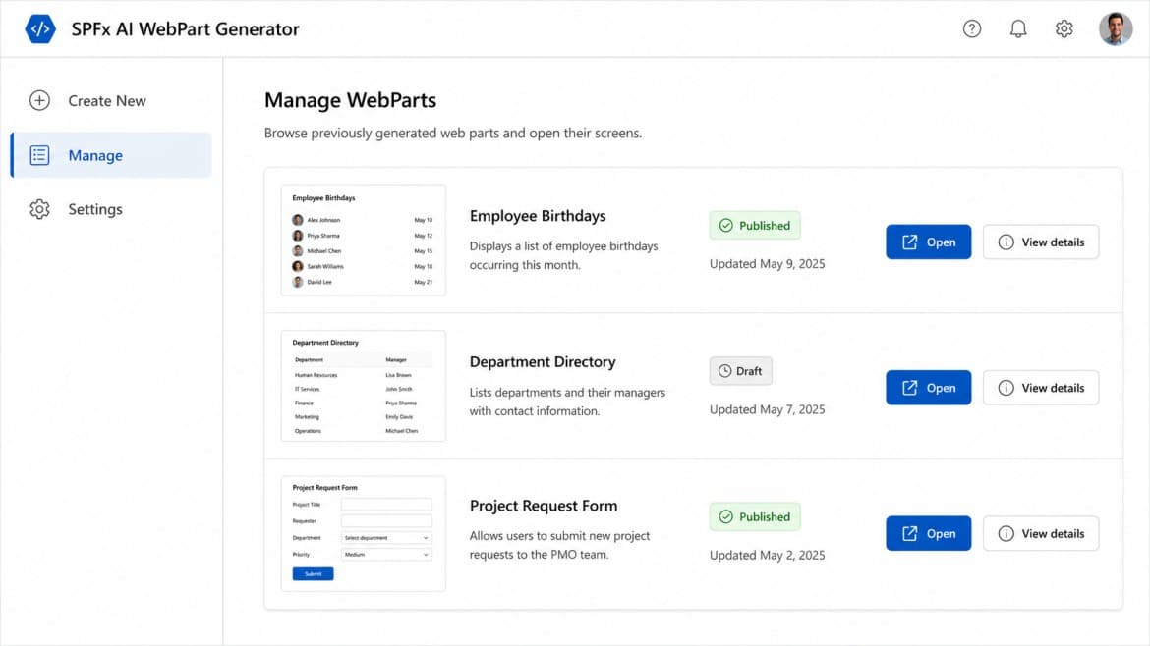View details for Department Directory

(1041, 388)
